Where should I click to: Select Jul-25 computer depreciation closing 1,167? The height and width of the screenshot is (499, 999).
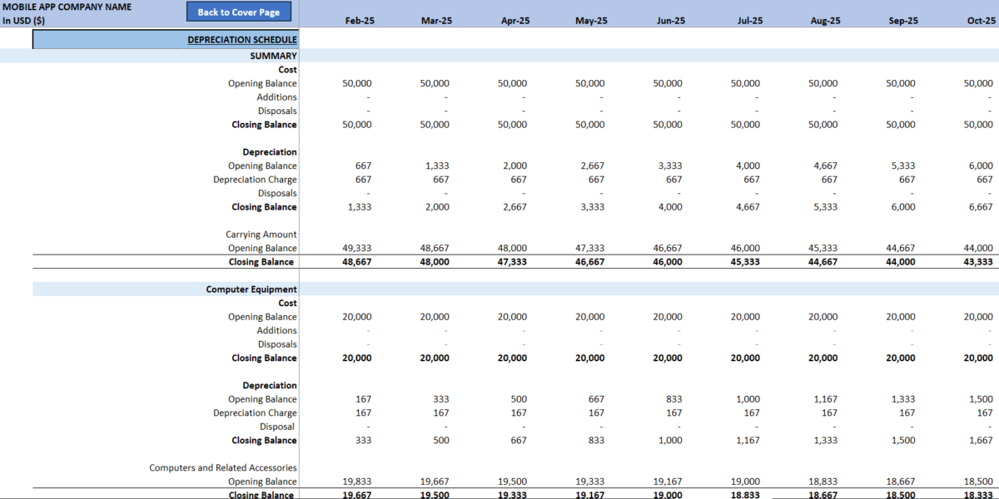(748, 441)
